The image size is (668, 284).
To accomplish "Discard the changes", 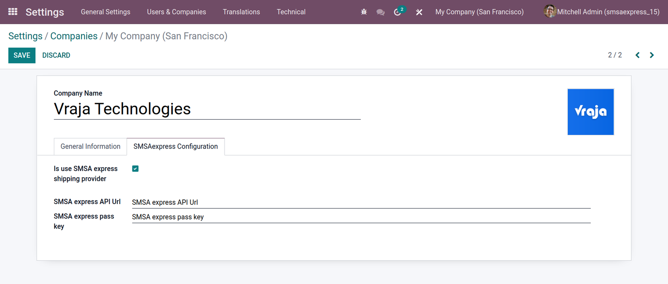I will coord(56,55).
